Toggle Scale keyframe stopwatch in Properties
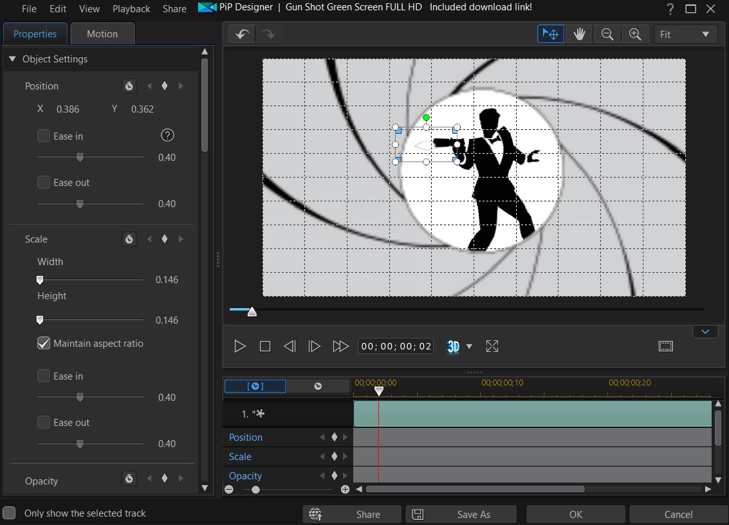The height and width of the screenshot is (525, 729). pyautogui.click(x=129, y=239)
